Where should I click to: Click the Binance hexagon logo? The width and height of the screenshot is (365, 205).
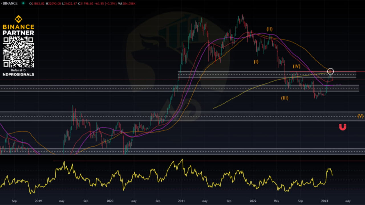coord(18,20)
